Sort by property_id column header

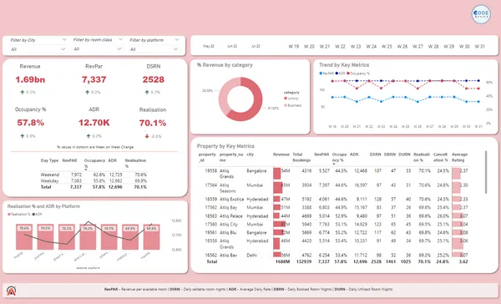pos(207,157)
